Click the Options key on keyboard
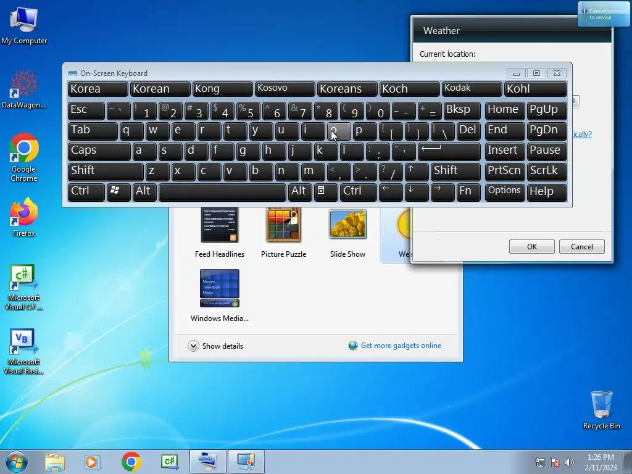This screenshot has width=632, height=474. click(x=505, y=191)
